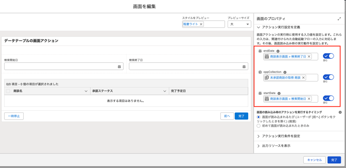Clear the endDate 検索終了日 resource pill
346x168 pixels.
[309, 57]
